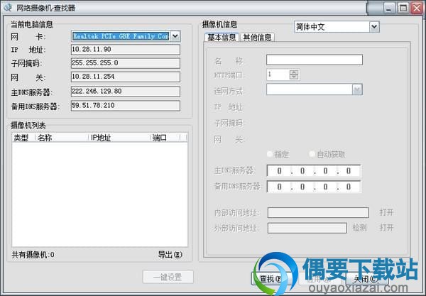Click the 内部访问地址 field
Screen dimensions: 426x296
pos(318,213)
